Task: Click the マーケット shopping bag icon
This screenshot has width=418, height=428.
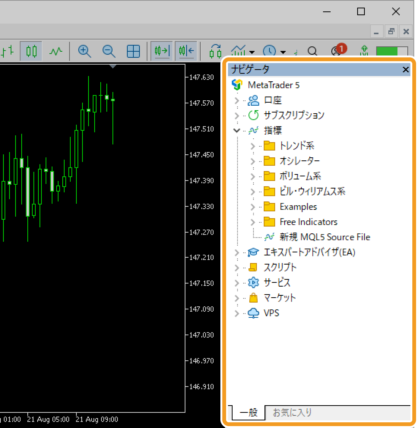Action: point(253,298)
